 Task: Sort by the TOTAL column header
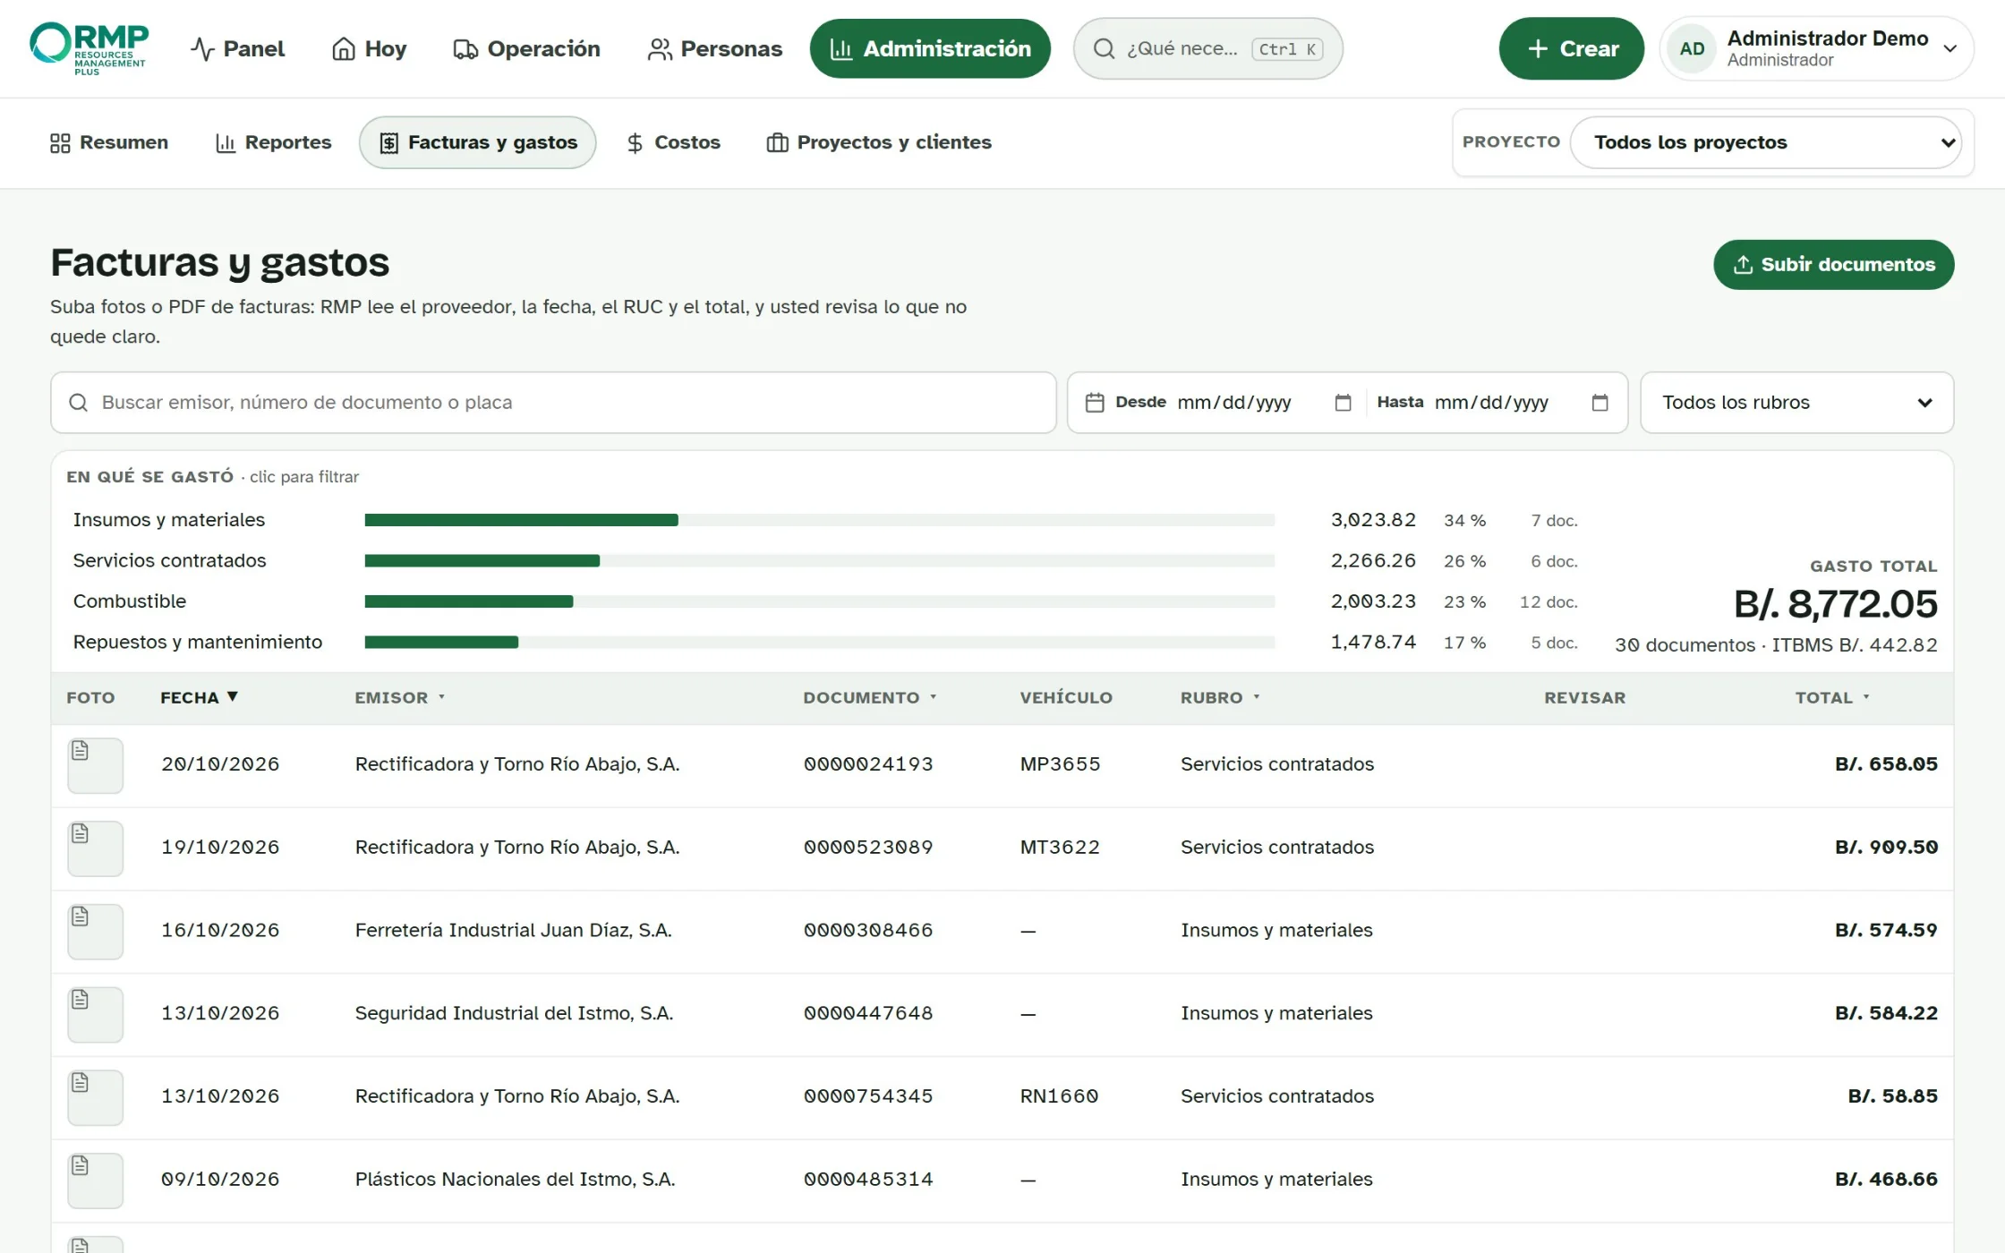pos(1832,697)
